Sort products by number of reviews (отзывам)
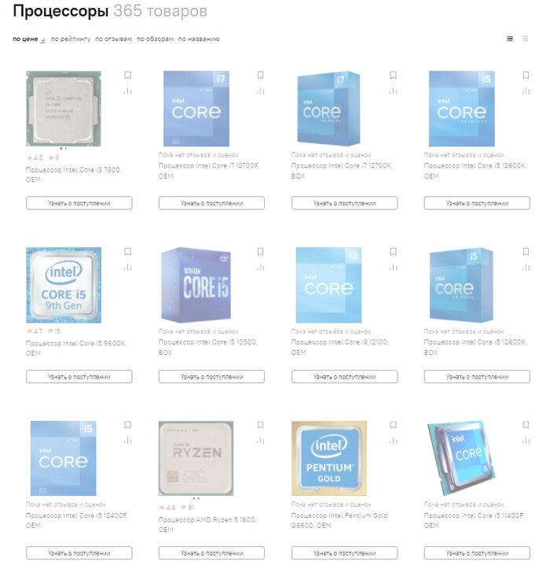The height and width of the screenshot is (576, 550). pyautogui.click(x=113, y=39)
